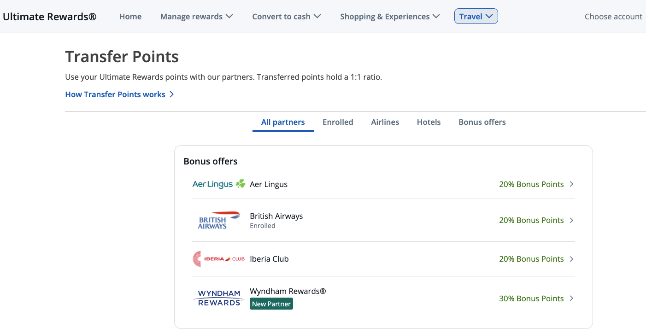Open the How Transfer Points works link
This screenshot has height=334, width=646.
click(115, 94)
